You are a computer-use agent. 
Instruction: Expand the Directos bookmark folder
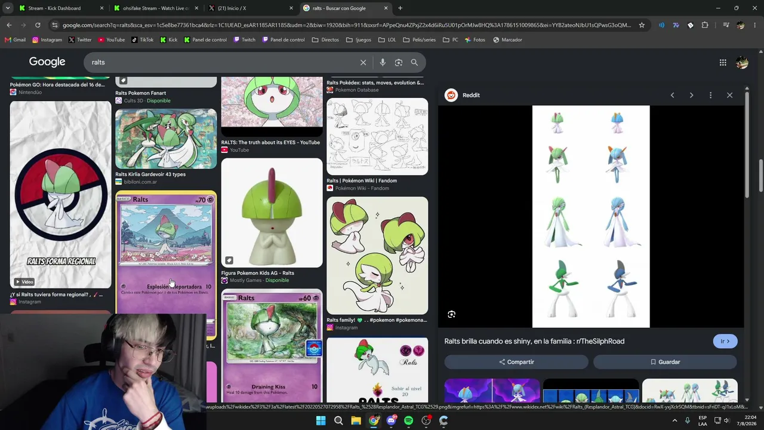point(325,40)
